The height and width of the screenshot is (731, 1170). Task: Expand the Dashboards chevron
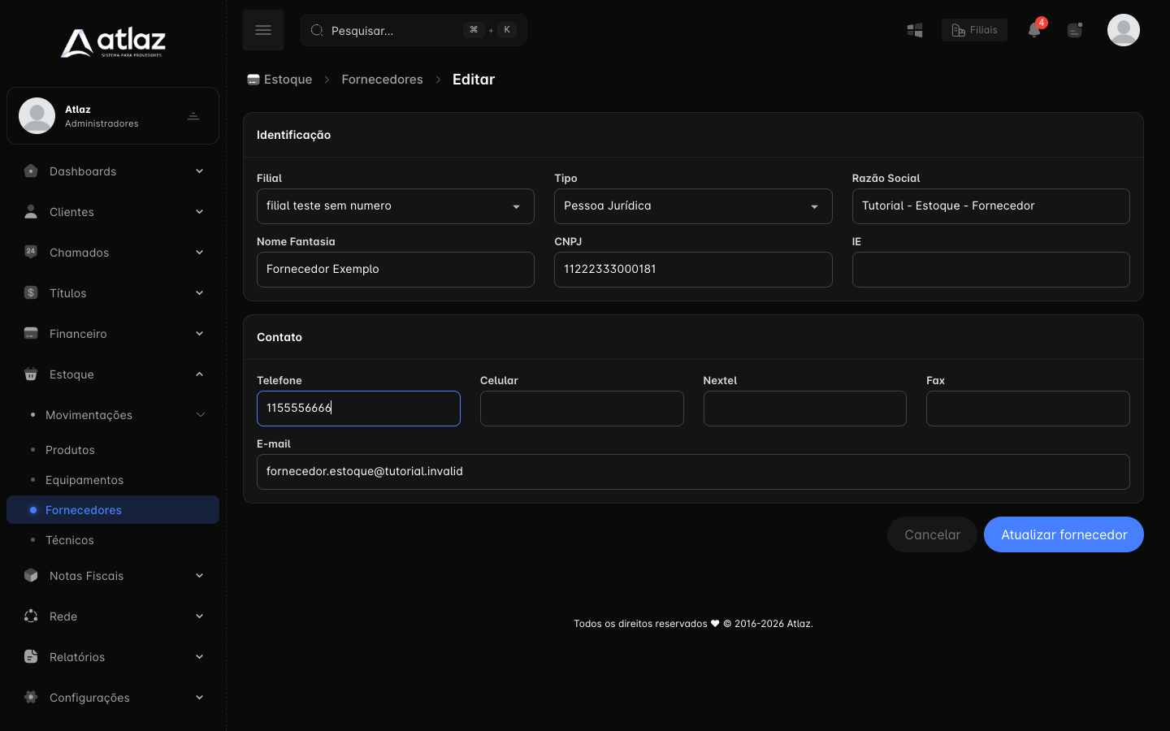pos(199,171)
